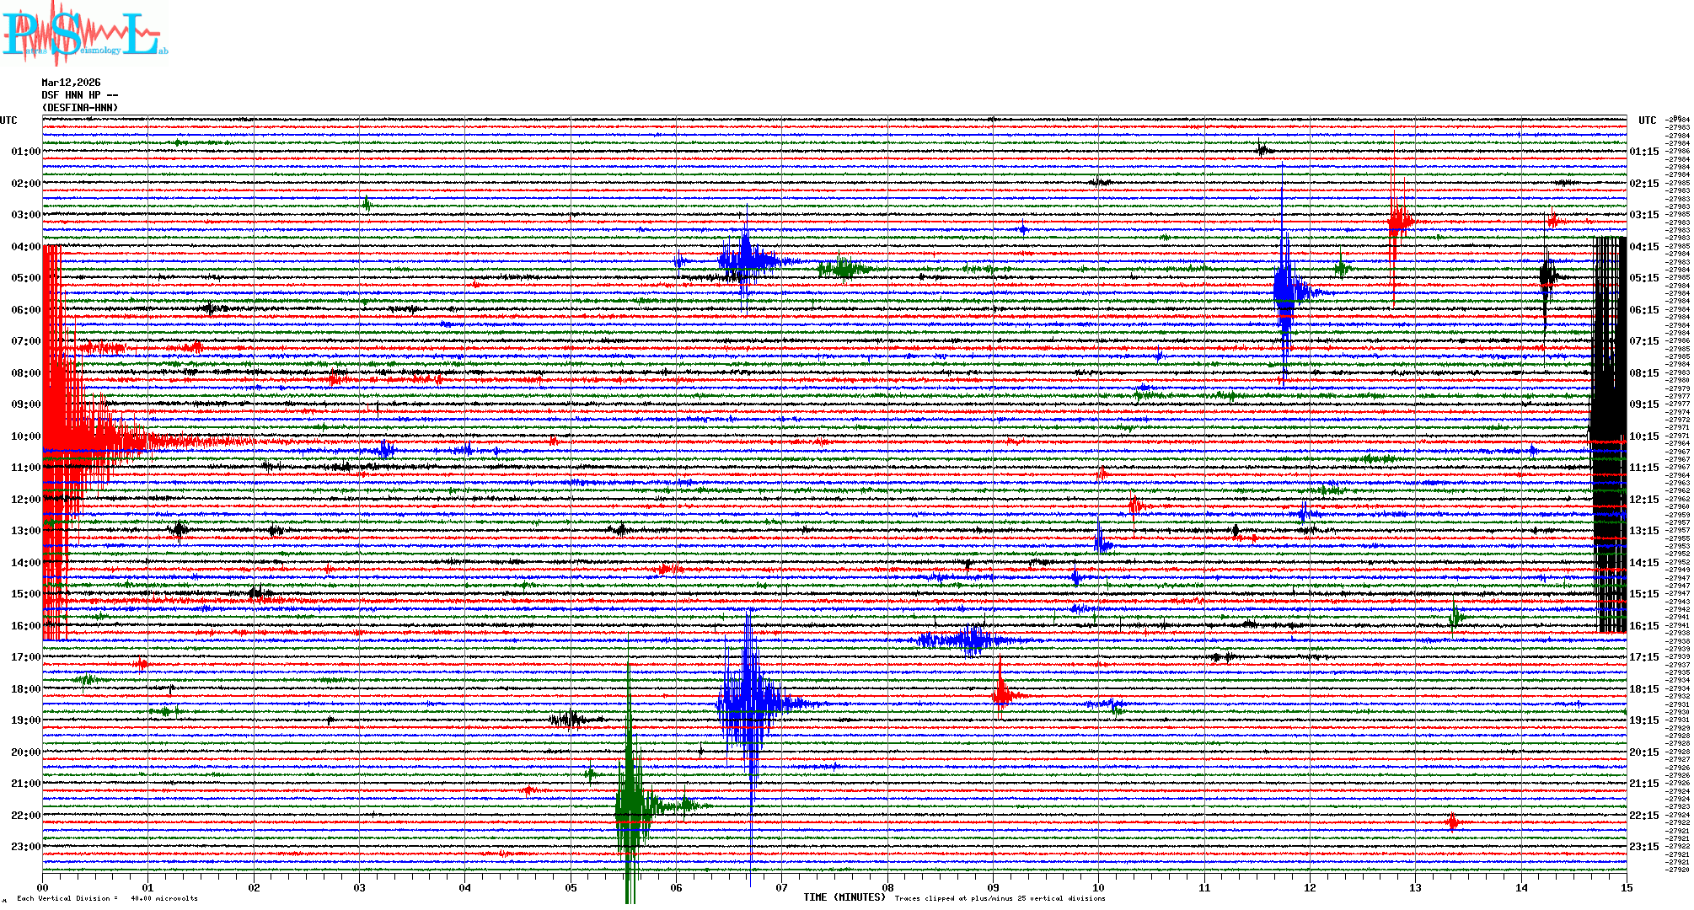Click the 23:15 time label on right axis
The width and height of the screenshot is (1694, 910).
pos(1643,847)
